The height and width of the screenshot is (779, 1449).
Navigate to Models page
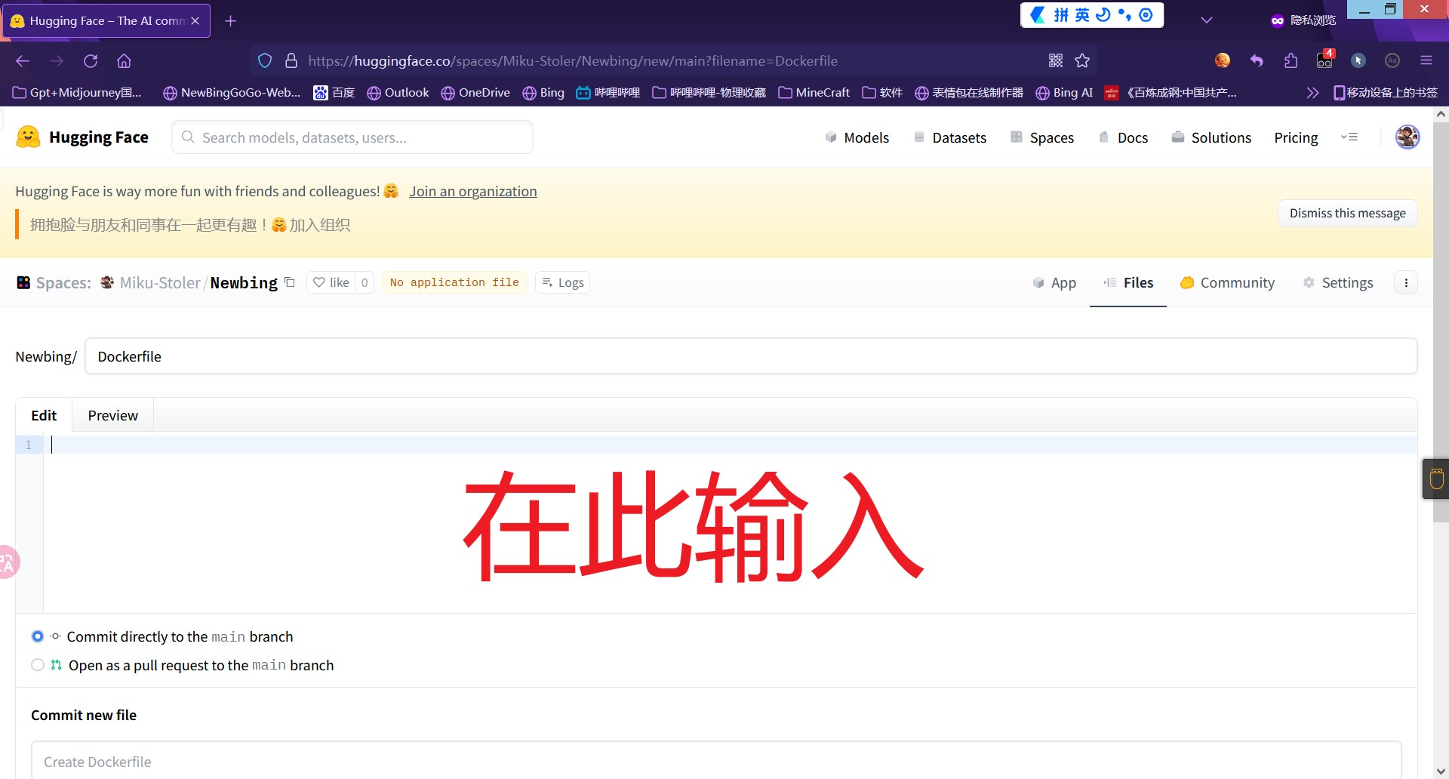857,137
